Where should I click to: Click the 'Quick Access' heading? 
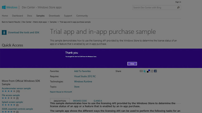tap(12, 45)
